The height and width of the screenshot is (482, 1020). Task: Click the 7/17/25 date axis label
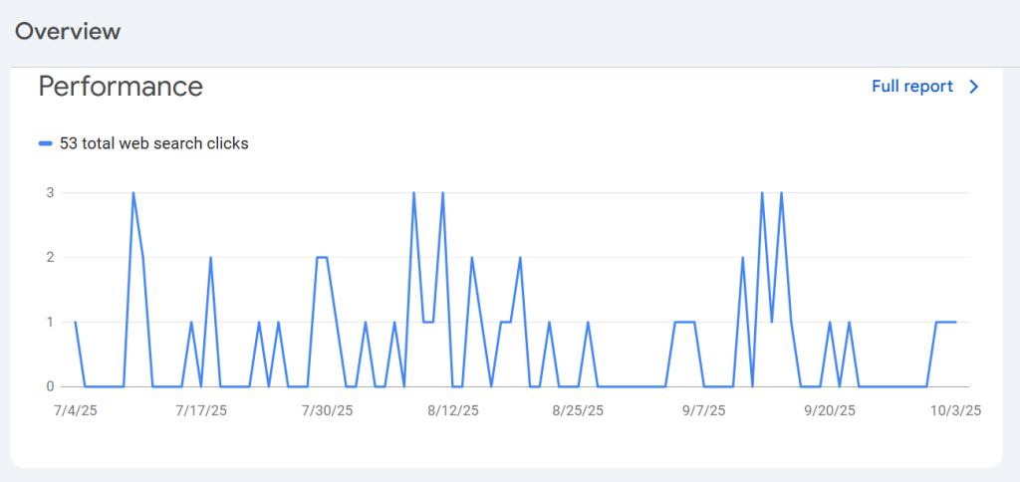201,410
